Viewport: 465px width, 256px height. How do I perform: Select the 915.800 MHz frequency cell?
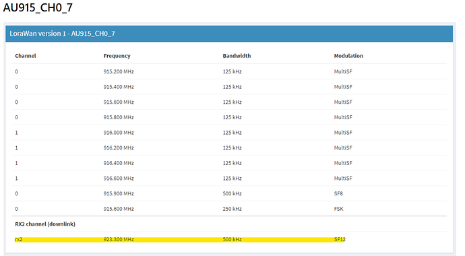119,117
